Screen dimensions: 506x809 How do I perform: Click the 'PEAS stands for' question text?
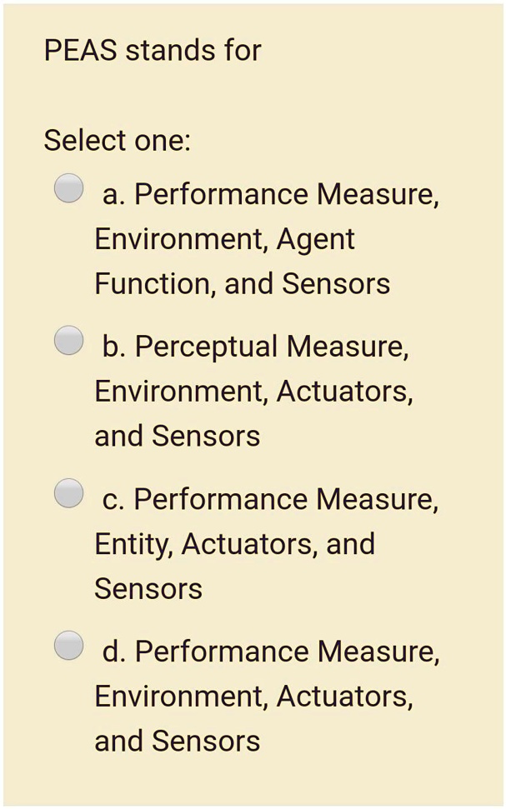(152, 50)
